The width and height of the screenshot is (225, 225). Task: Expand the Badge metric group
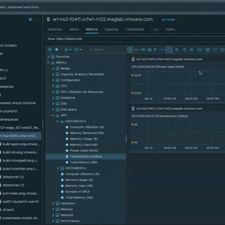point(53,68)
